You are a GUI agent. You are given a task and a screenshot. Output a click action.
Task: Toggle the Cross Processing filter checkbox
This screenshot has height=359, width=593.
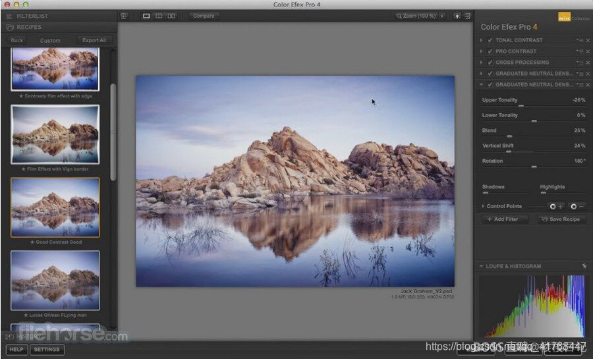pyautogui.click(x=490, y=63)
